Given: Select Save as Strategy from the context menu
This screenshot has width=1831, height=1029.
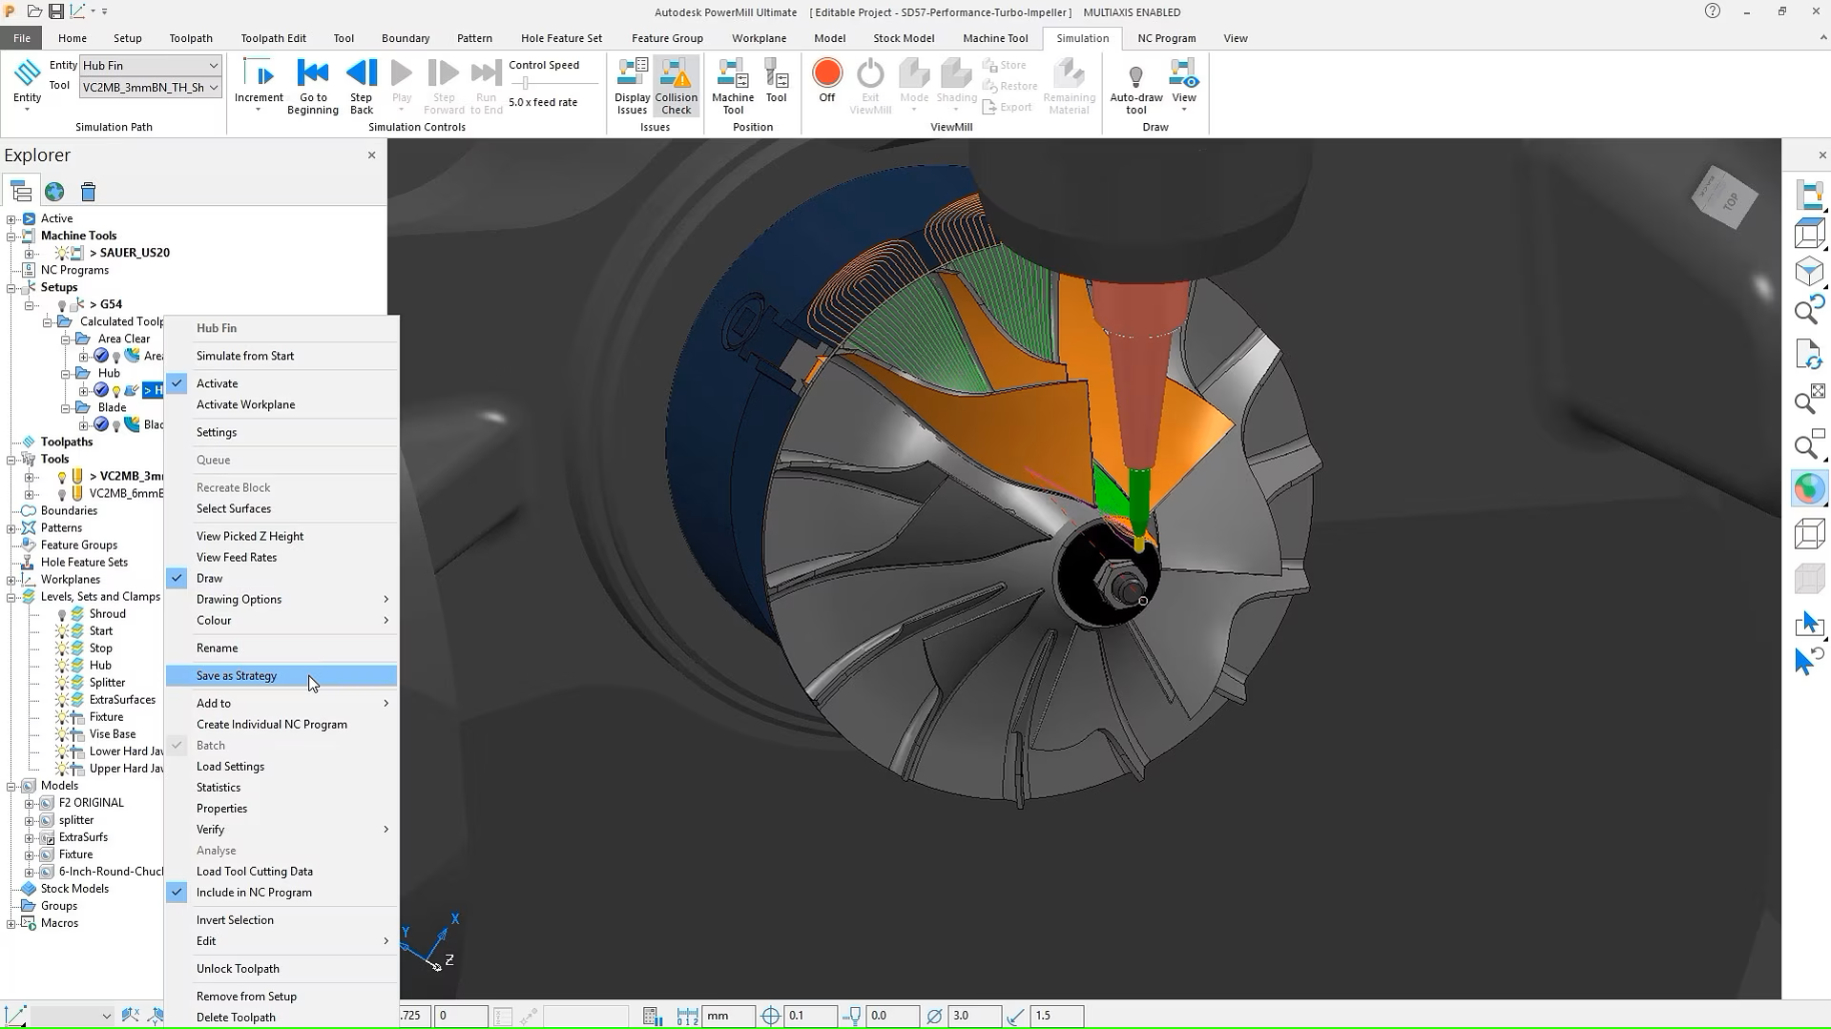Looking at the screenshot, I should pos(237,675).
